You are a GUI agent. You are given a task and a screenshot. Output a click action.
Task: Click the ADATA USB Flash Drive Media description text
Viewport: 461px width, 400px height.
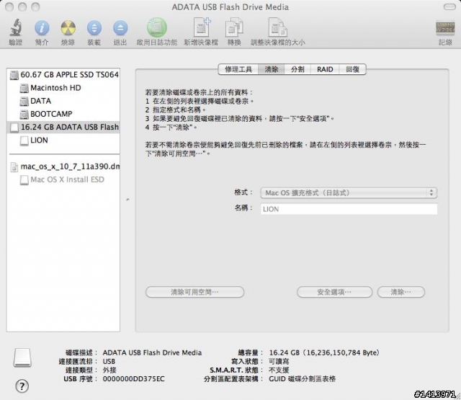[x=152, y=352]
